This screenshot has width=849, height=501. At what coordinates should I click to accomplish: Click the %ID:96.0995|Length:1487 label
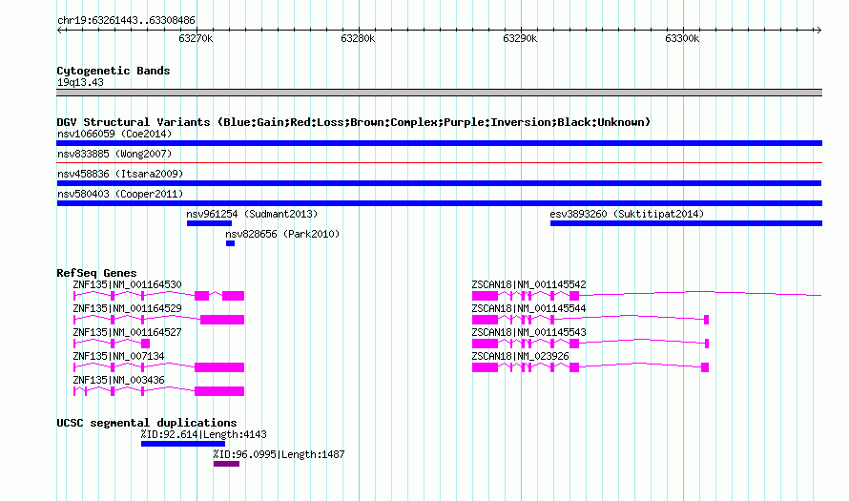tap(279, 454)
